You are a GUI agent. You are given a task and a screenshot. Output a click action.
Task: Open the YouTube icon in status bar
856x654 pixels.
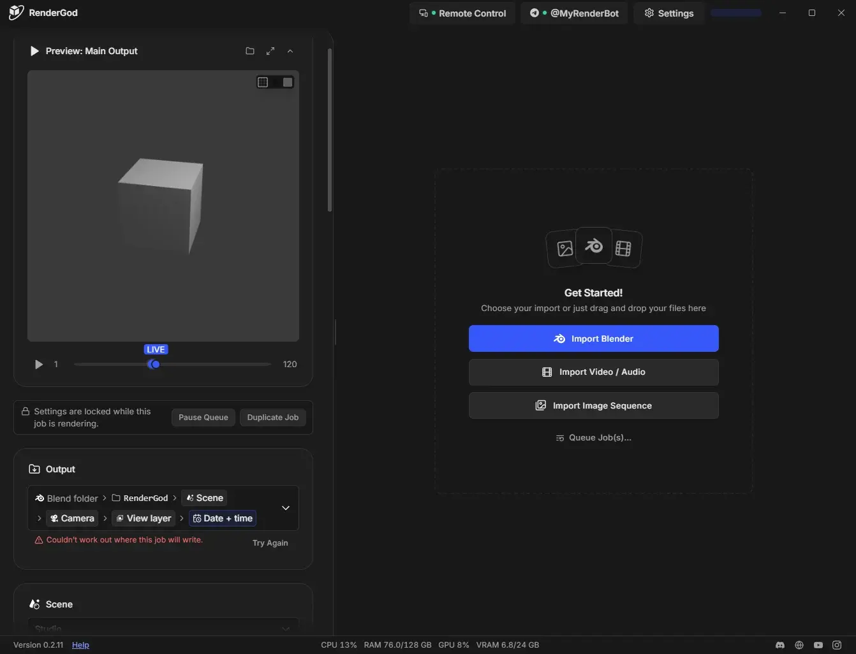tap(818, 645)
